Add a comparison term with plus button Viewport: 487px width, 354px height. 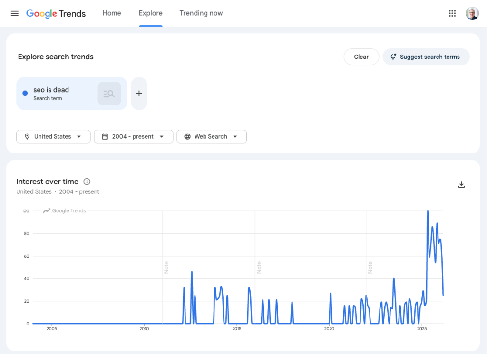pos(139,94)
